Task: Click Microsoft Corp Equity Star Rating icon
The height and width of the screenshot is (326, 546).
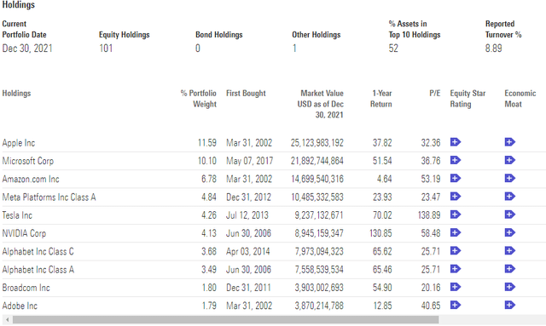Action: click(455, 160)
